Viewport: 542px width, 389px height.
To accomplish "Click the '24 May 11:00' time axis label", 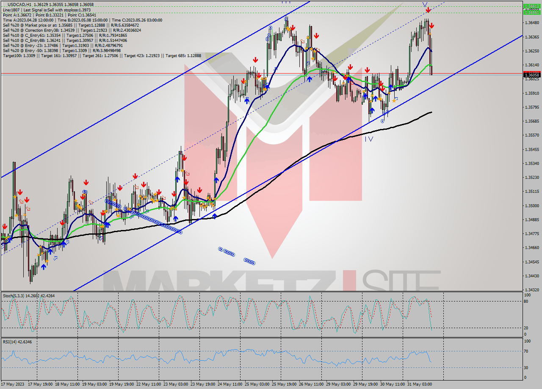I will [x=230, y=384].
